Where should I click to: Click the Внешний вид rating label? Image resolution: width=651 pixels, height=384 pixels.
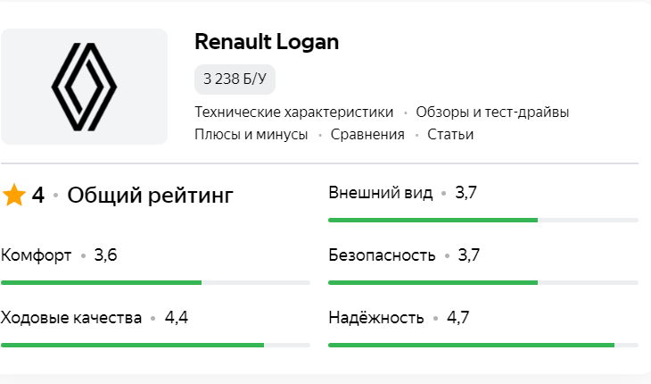(x=381, y=193)
